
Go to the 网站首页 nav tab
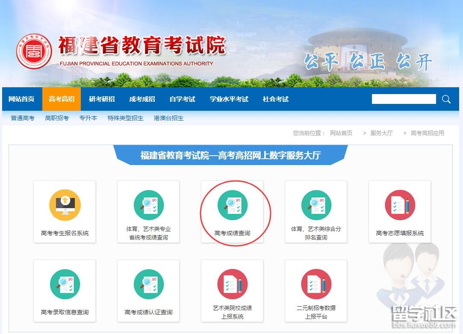coord(21,99)
